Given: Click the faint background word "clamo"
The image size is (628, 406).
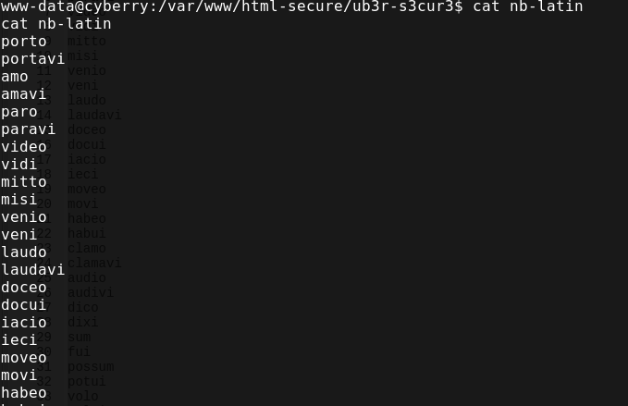Looking at the screenshot, I should click(x=87, y=249).
